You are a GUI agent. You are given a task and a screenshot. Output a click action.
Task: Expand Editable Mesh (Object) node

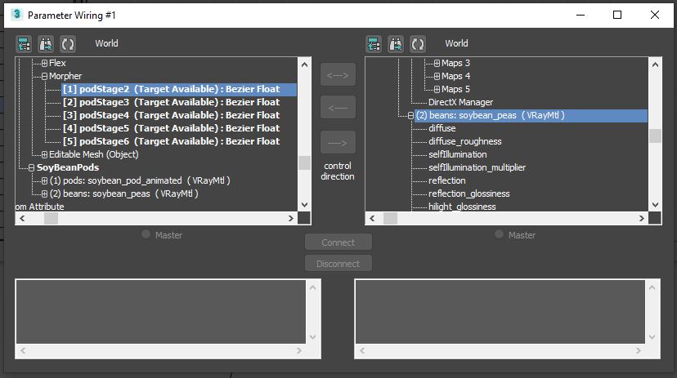click(45, 154)
